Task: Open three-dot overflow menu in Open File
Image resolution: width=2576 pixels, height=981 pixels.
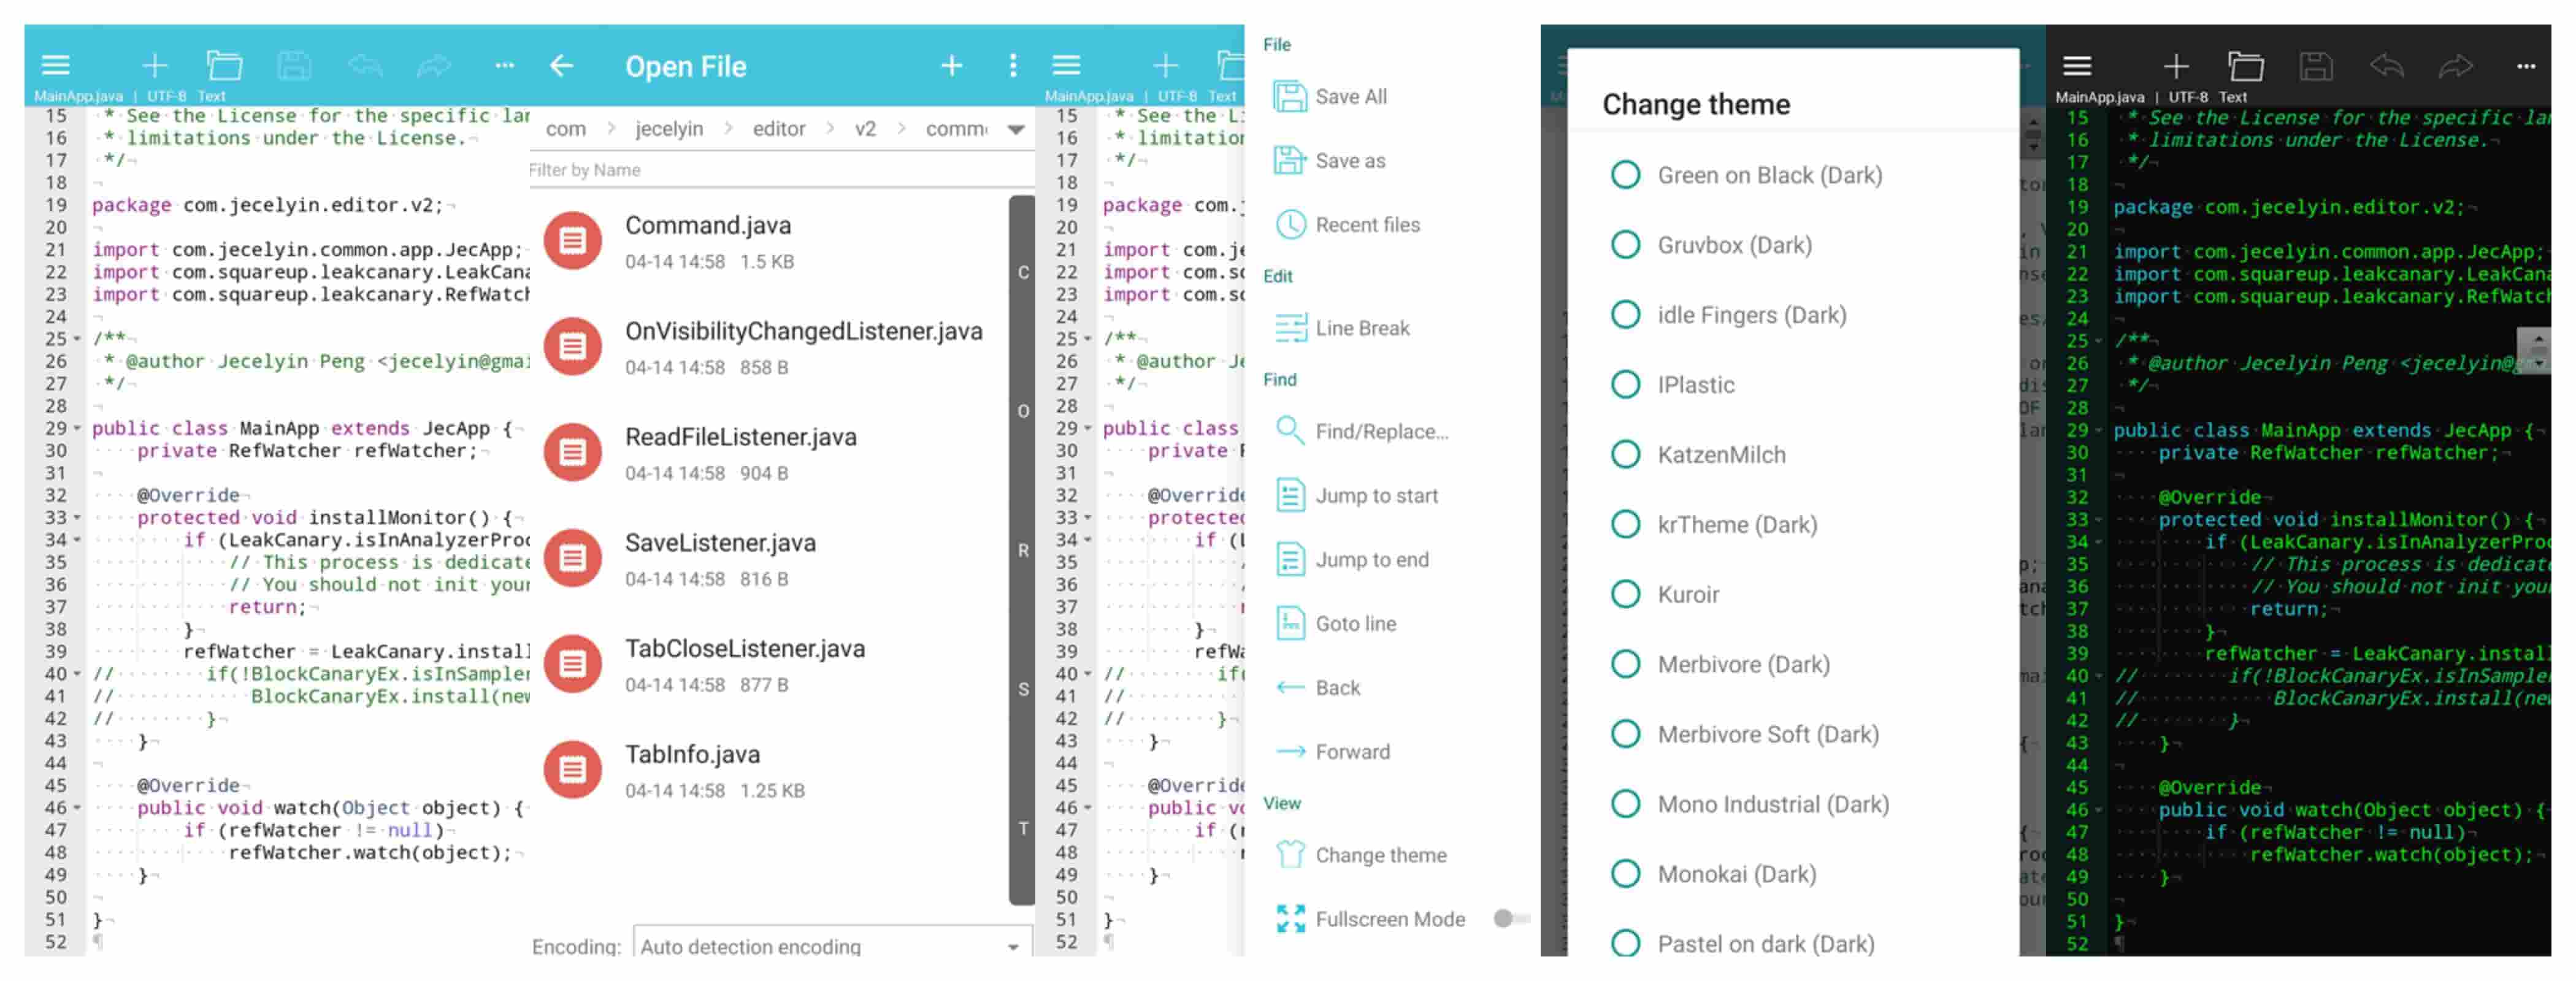Action: click(x=1012, y=66)
